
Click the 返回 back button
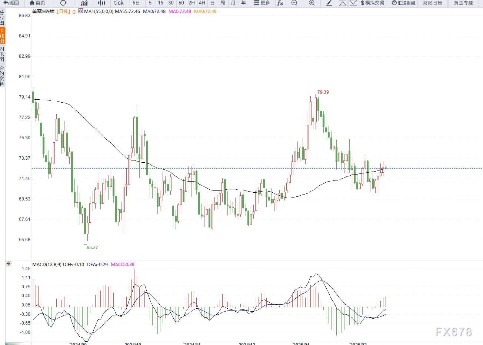11,3
